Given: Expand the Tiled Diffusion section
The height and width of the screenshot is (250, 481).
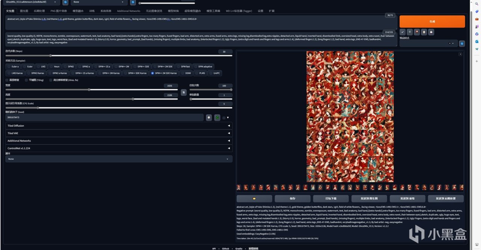Looking at the screenshot, I should pos(119,126).
